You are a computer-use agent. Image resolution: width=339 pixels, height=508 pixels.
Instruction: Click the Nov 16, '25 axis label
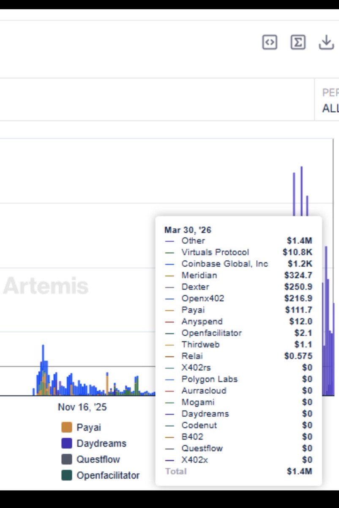[x=82, y=407]
